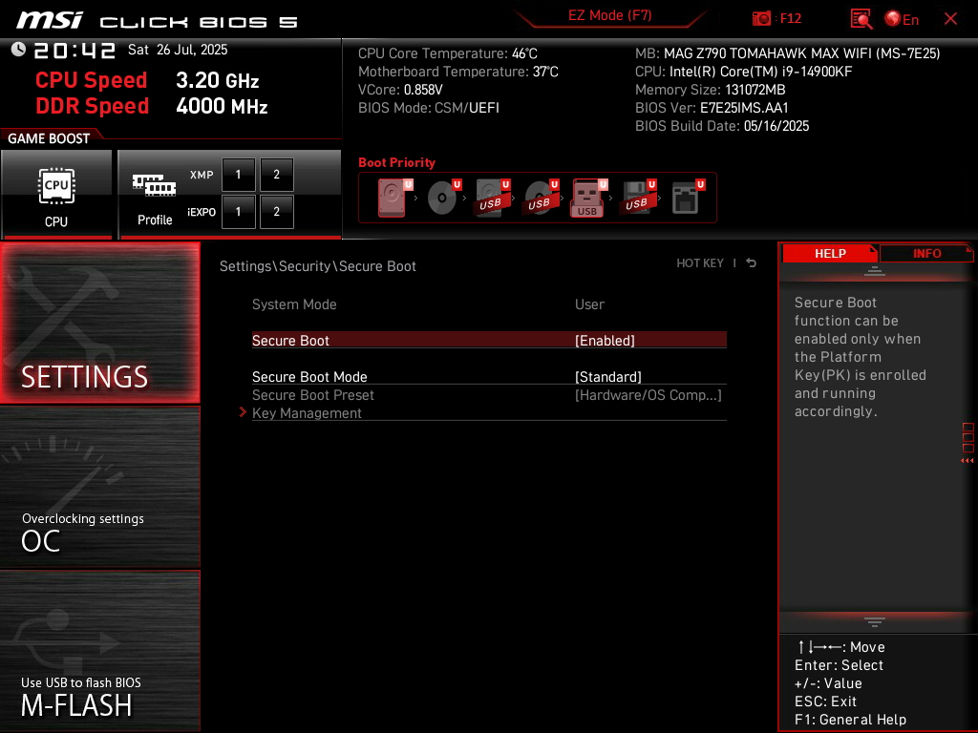978x733 pixels.
Task: Click the DDR Speed 4000 MHz readout
Action: click(152, 106)
